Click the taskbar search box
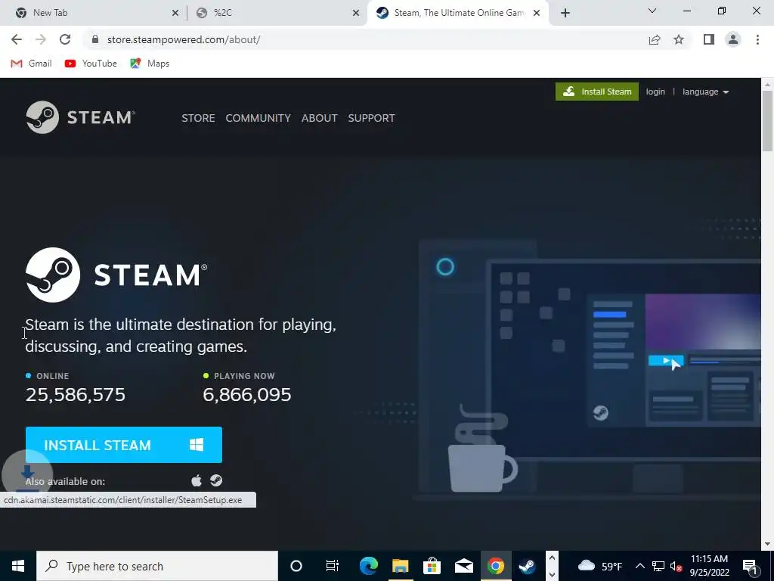 [x=157, y=566]
